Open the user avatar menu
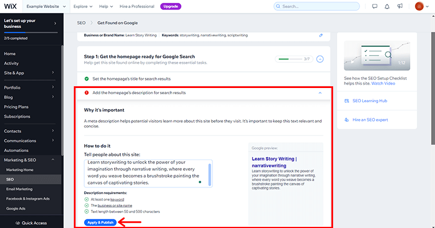Image resolution: width=435 pixels, height=228 pixels. [419, 6]
